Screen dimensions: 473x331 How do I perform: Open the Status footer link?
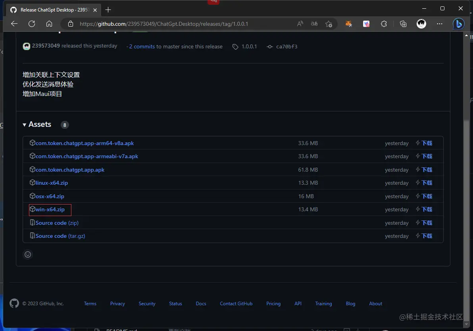pos(175,304)
